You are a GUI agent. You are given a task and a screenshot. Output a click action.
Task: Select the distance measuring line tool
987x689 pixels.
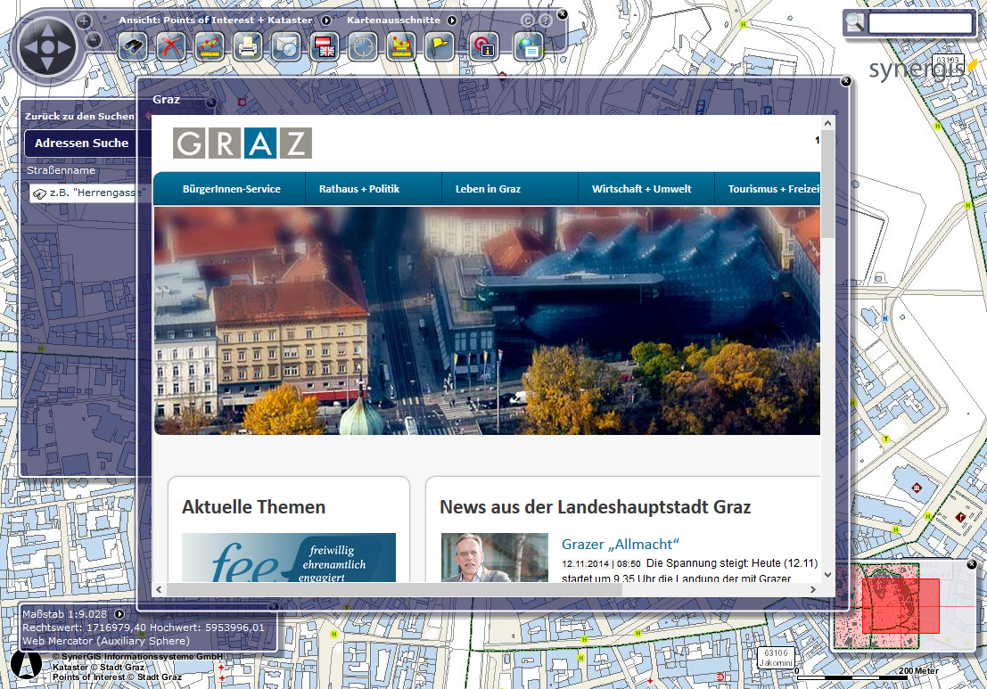point(210,46)
